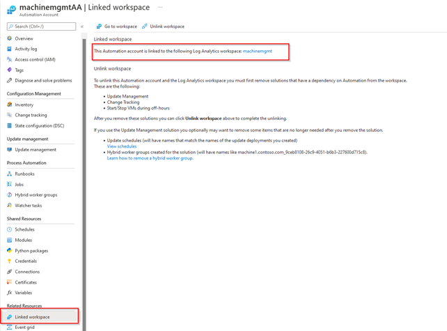The height and width of the screenshot is (331, 447).
Task: Select the Access control (IAM) icon
Action: click(x=10, y=59)
